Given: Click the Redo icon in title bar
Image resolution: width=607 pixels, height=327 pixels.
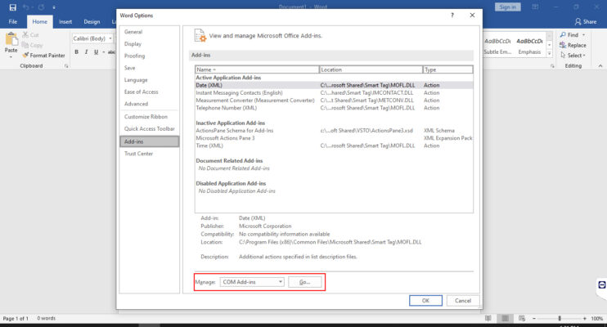Looking at the screenshot, I should click(41, 7).
